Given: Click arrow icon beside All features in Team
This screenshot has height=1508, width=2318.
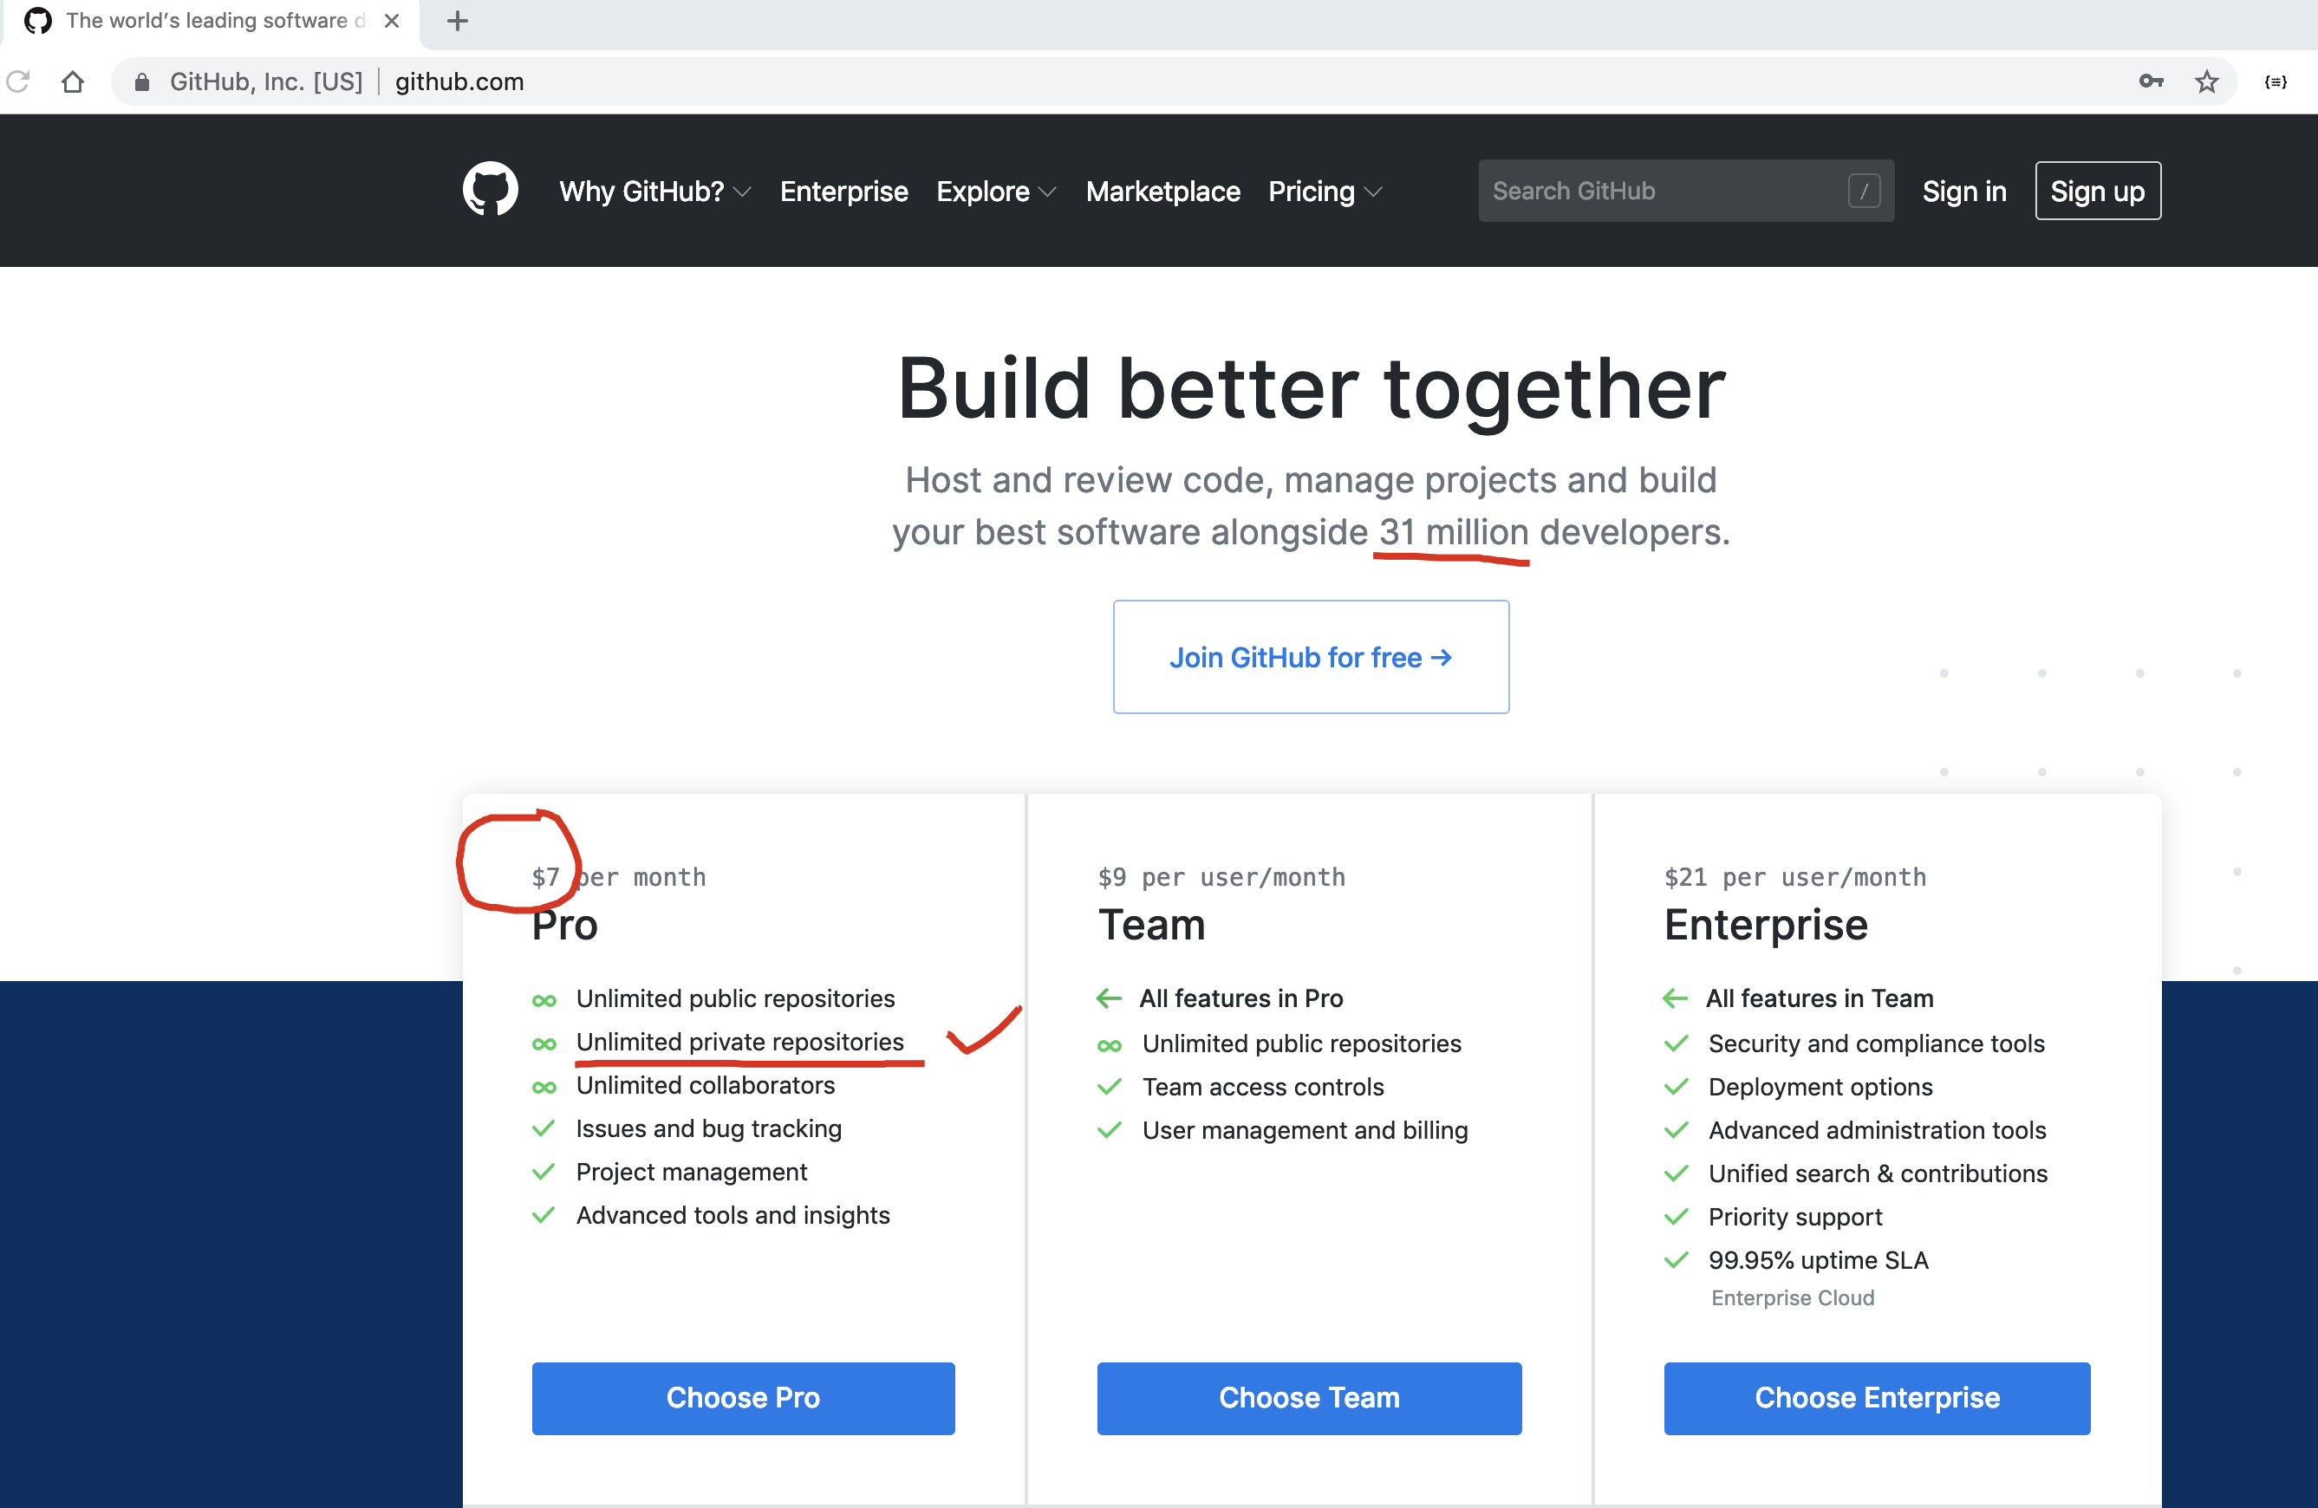Looking at the screenshot, I should (1675, 998).
